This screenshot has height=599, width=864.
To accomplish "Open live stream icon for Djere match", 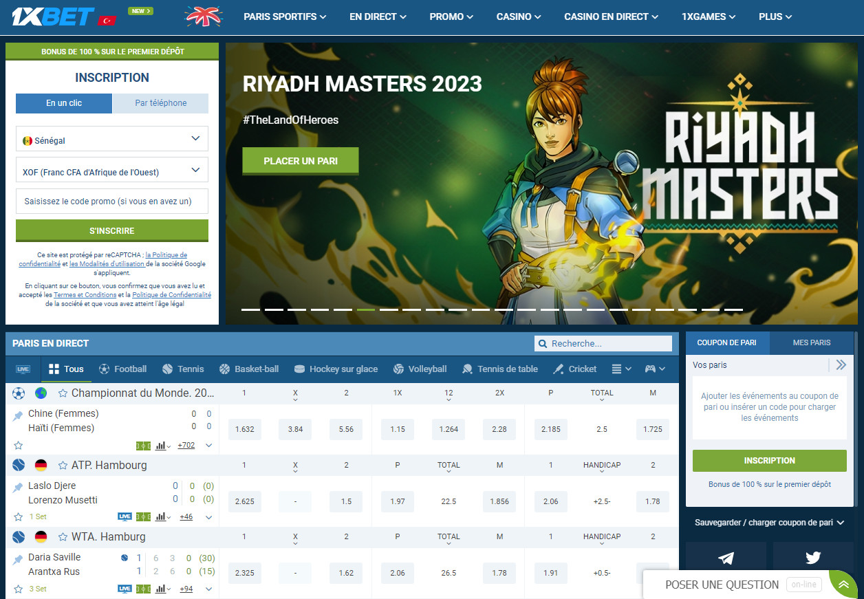I will 125,517.
